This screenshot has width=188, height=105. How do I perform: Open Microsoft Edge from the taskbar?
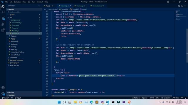coord(91,102)
